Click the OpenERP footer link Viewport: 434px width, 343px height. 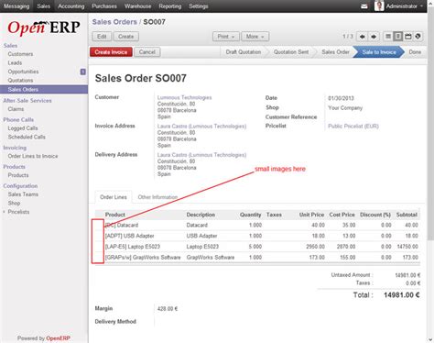(58, 338)
